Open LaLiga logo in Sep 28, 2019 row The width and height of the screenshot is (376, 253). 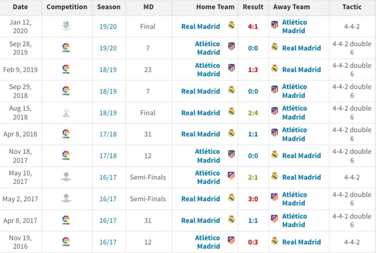[x=66, y=48]
